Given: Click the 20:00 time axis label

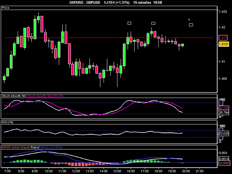Looking at the screenshot, I should pos(186,171).
